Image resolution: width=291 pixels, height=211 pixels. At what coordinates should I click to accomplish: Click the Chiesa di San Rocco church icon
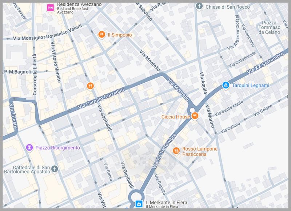click(x=199, y=6)
